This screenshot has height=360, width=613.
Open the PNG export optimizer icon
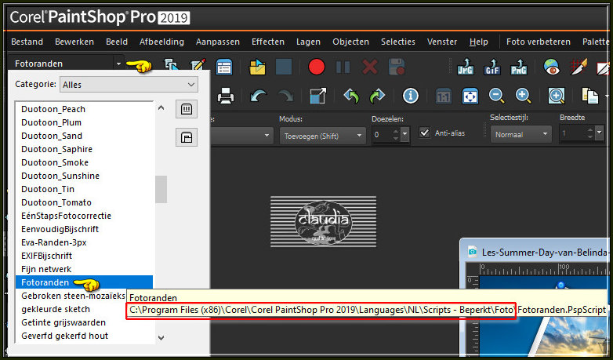tap(519, 67)
